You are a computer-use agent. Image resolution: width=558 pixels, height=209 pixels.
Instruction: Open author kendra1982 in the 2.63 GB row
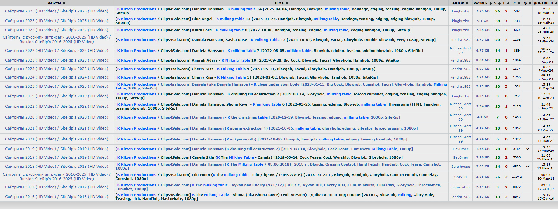point(460,197)
